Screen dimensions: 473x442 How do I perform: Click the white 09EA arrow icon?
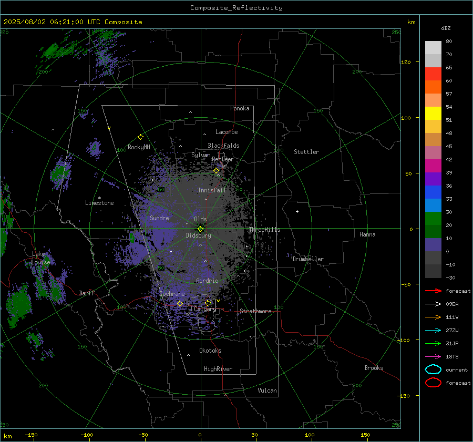pyautogui.click(x=433, y=304)
